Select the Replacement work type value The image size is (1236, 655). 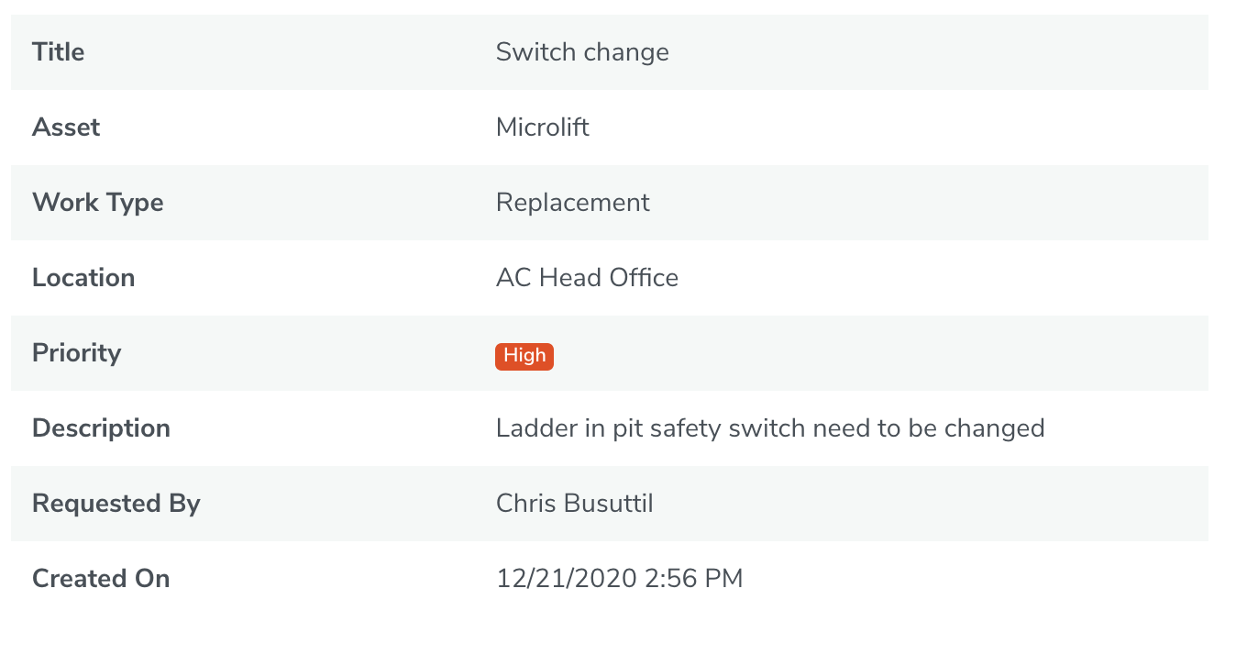tap(573, 203)
